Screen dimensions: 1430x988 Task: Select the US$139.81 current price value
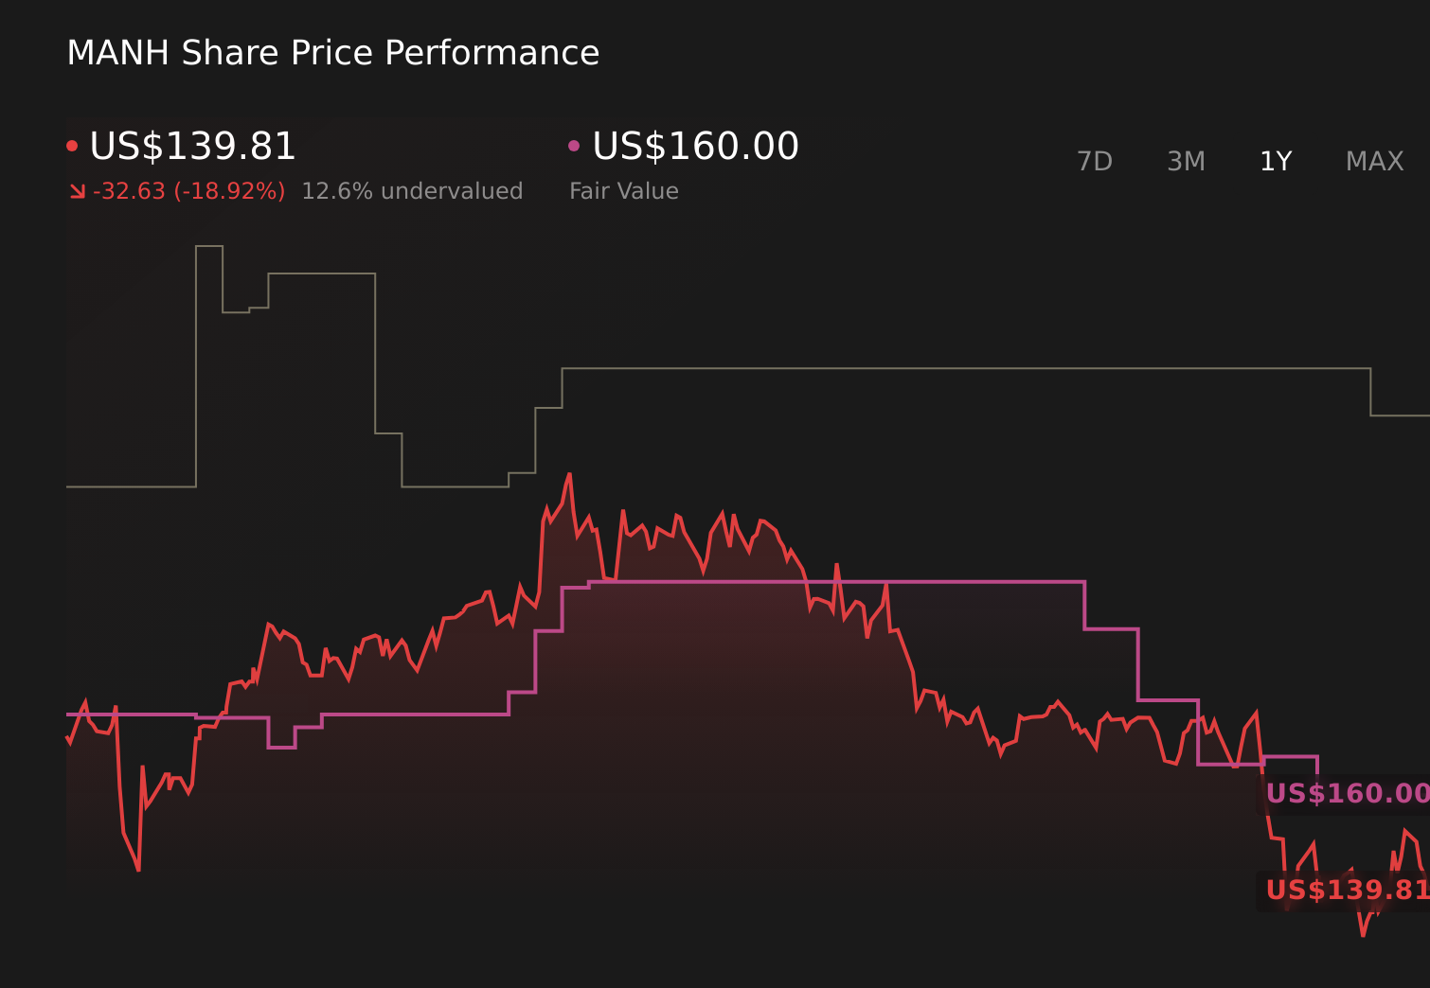tap(191, 147)
